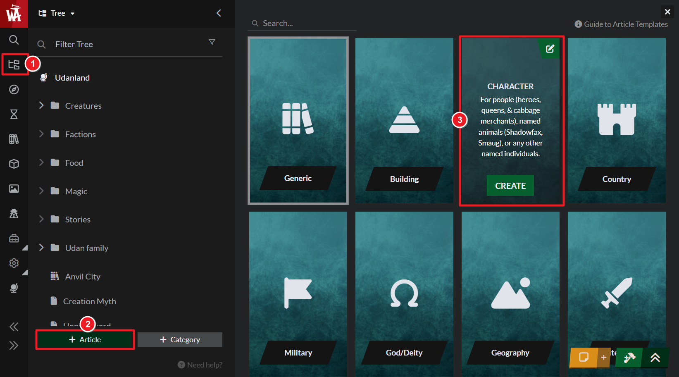Screen dimensions: 679x377
Task: Expand the Creatures folder
Action: pos(41,106)
